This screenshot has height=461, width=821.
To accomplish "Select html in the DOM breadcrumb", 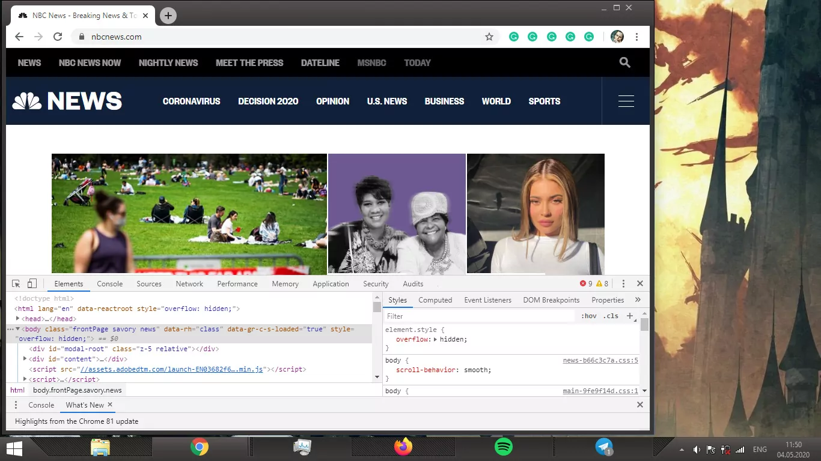I will (17, 390).
